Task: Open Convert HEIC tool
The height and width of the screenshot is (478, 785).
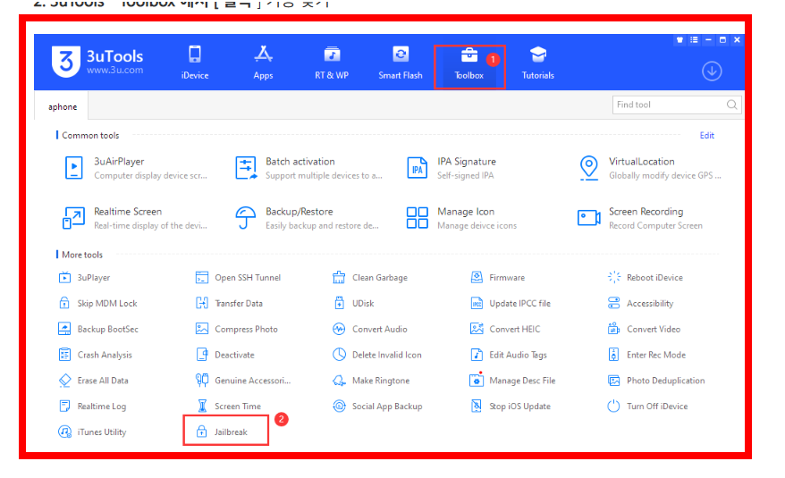Action: 505,329
